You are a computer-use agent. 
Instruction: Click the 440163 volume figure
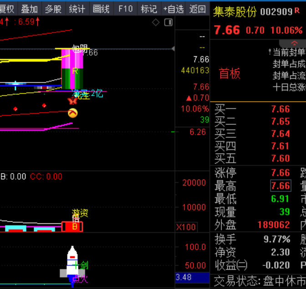[x=195, y=70]
